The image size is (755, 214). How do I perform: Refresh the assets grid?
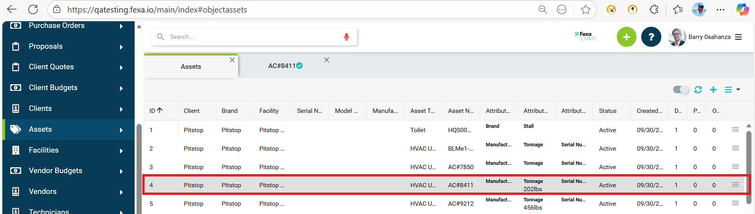tap(698, 90)
